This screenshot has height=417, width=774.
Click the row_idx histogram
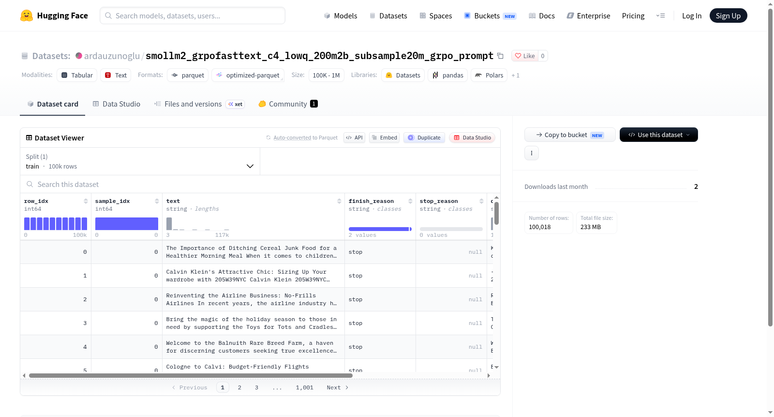point(56,223)
